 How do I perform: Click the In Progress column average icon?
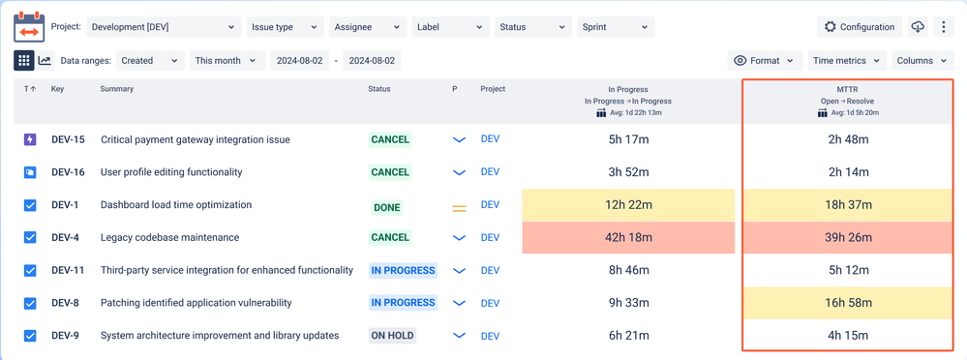coord(601,113)
